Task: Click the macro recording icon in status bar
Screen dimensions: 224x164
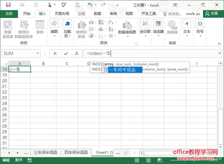Action: click(29, 160)
